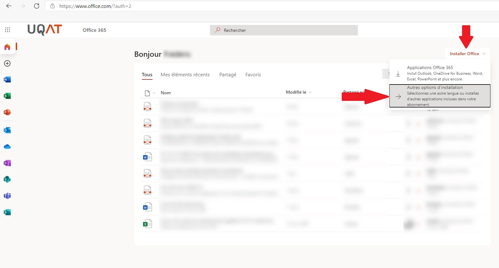Open the app launcher waffle icon
Image resolution: width=499 pixels, height=268 pixels.
(x=8, y=30)
